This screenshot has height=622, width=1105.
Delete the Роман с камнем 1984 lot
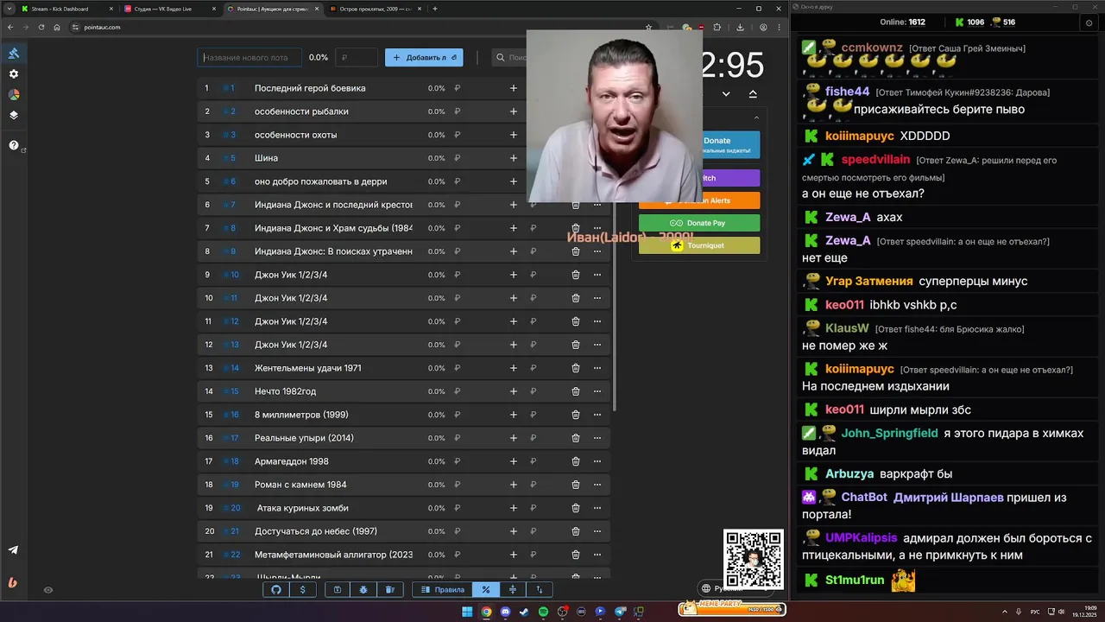tap(576, 485)
